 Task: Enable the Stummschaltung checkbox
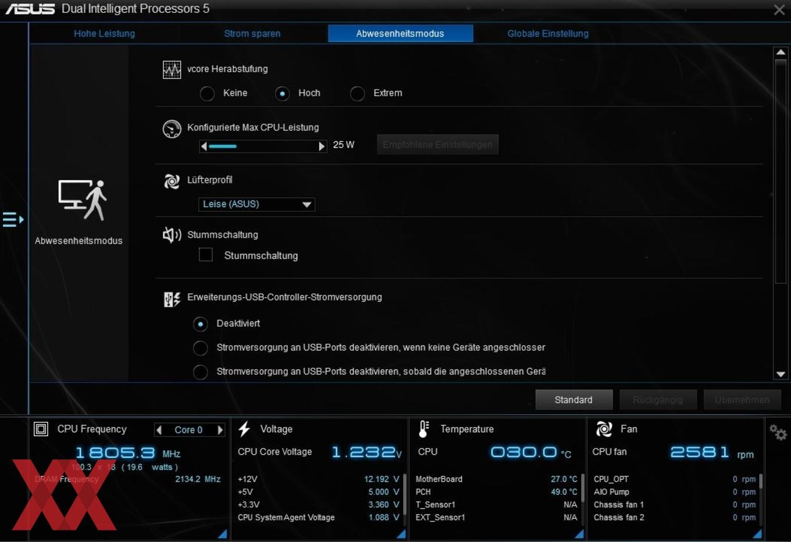click(x=206, y=255)
